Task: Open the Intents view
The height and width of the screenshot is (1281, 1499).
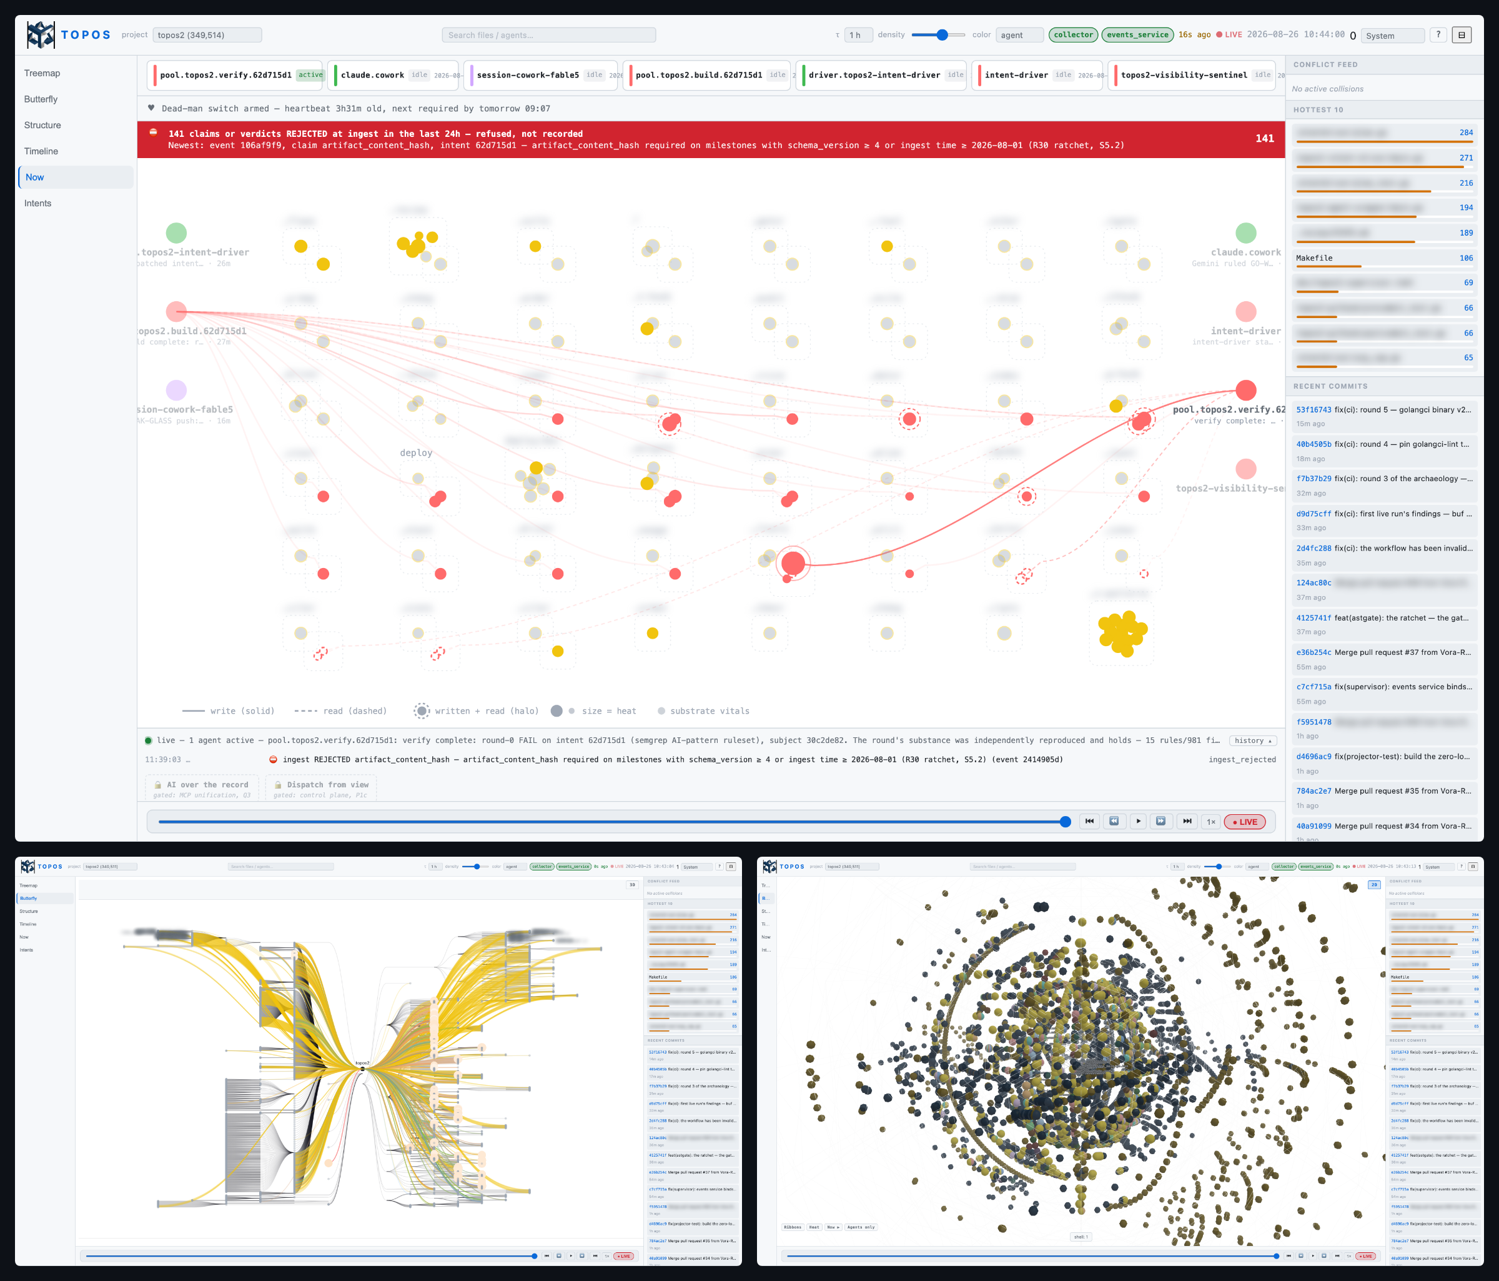Action: click(75, 203)
